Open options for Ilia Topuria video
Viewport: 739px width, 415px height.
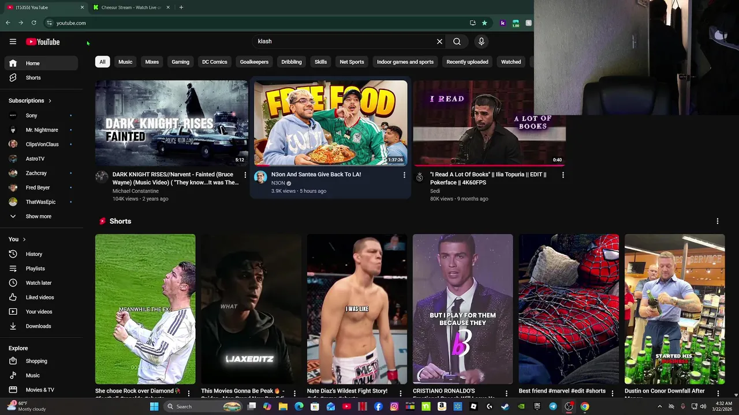(563, 175)
